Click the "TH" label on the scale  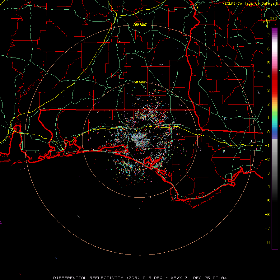click(267, 242)
